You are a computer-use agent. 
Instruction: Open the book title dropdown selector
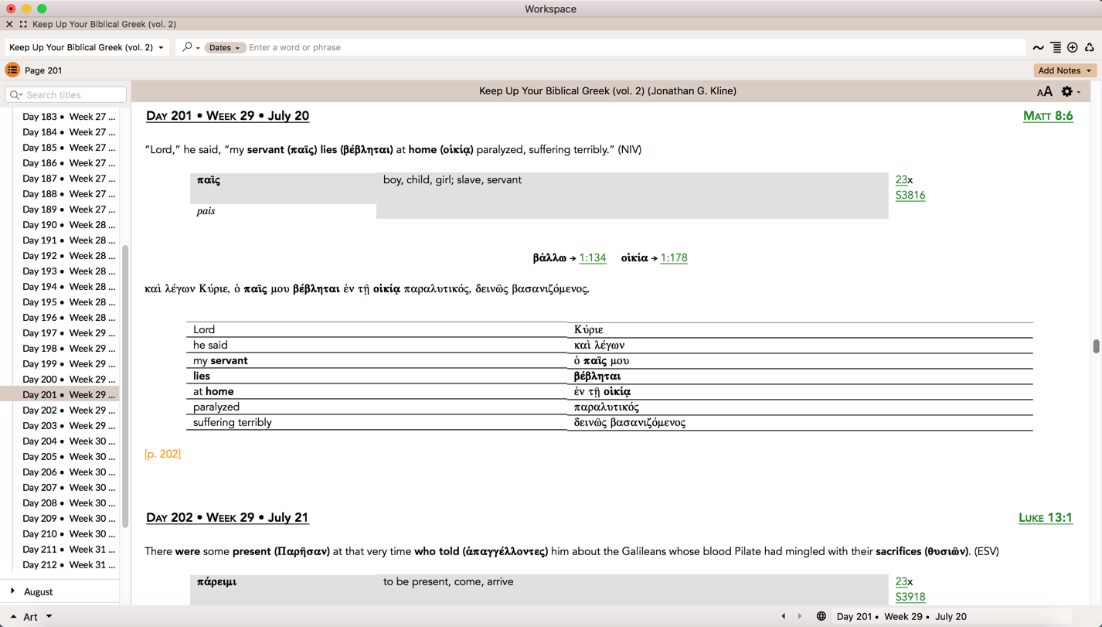[86, 47]
